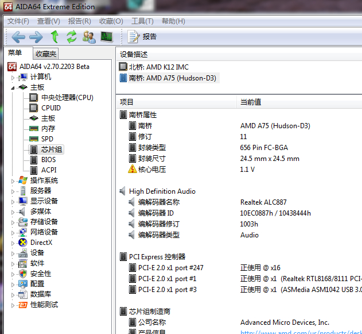The height and width of the screenshot is (334, 362).
Task: Click the 操作系统 Windows flag icon
Action: tap(23, 180)
